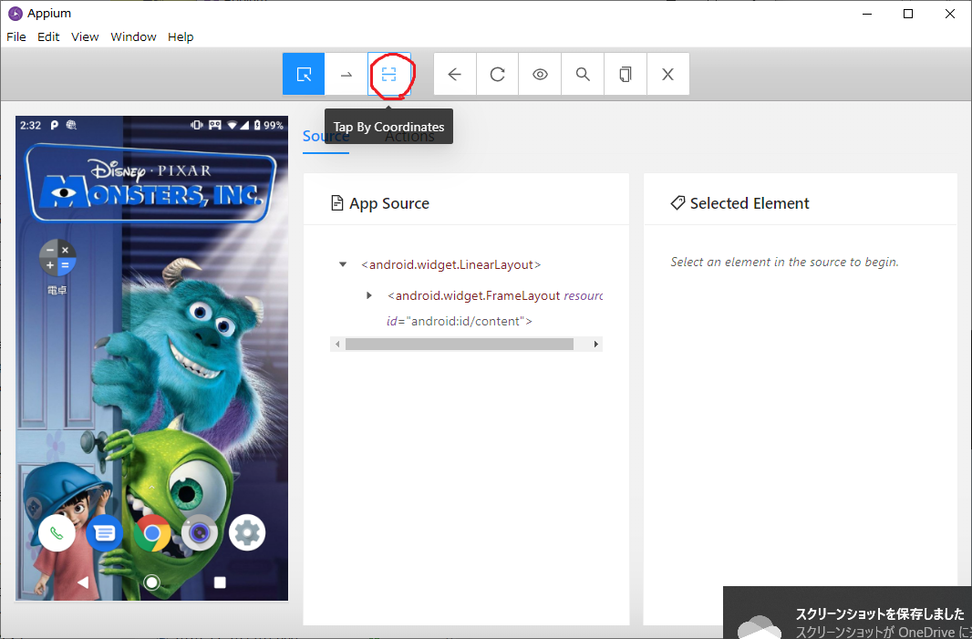The height and width of the screenshot is (639, 972).
Task: Collapse the android.widget.LinearLayout node
Action: click(343, 264)
